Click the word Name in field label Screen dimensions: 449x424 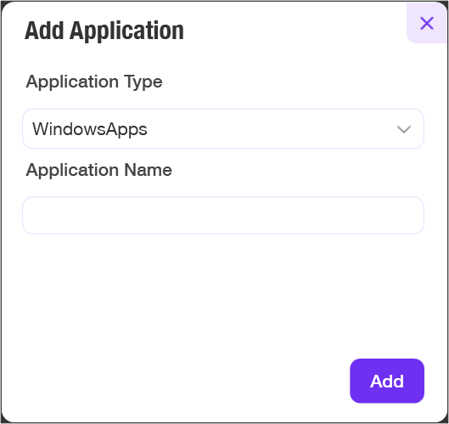pyautogui.click(x=148, y=170)
